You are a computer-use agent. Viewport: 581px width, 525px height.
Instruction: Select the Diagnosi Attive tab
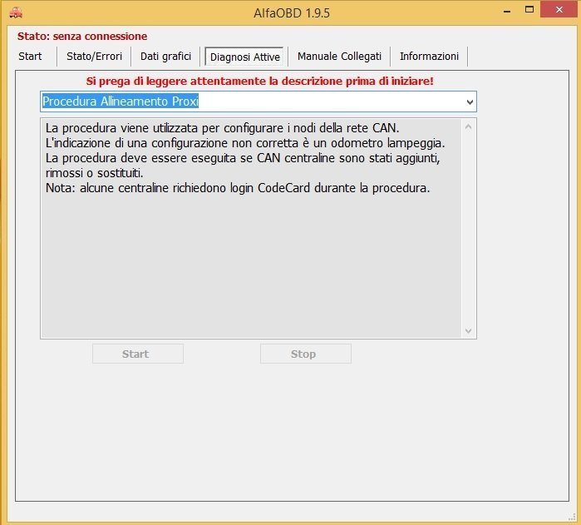tap(244, 57)
